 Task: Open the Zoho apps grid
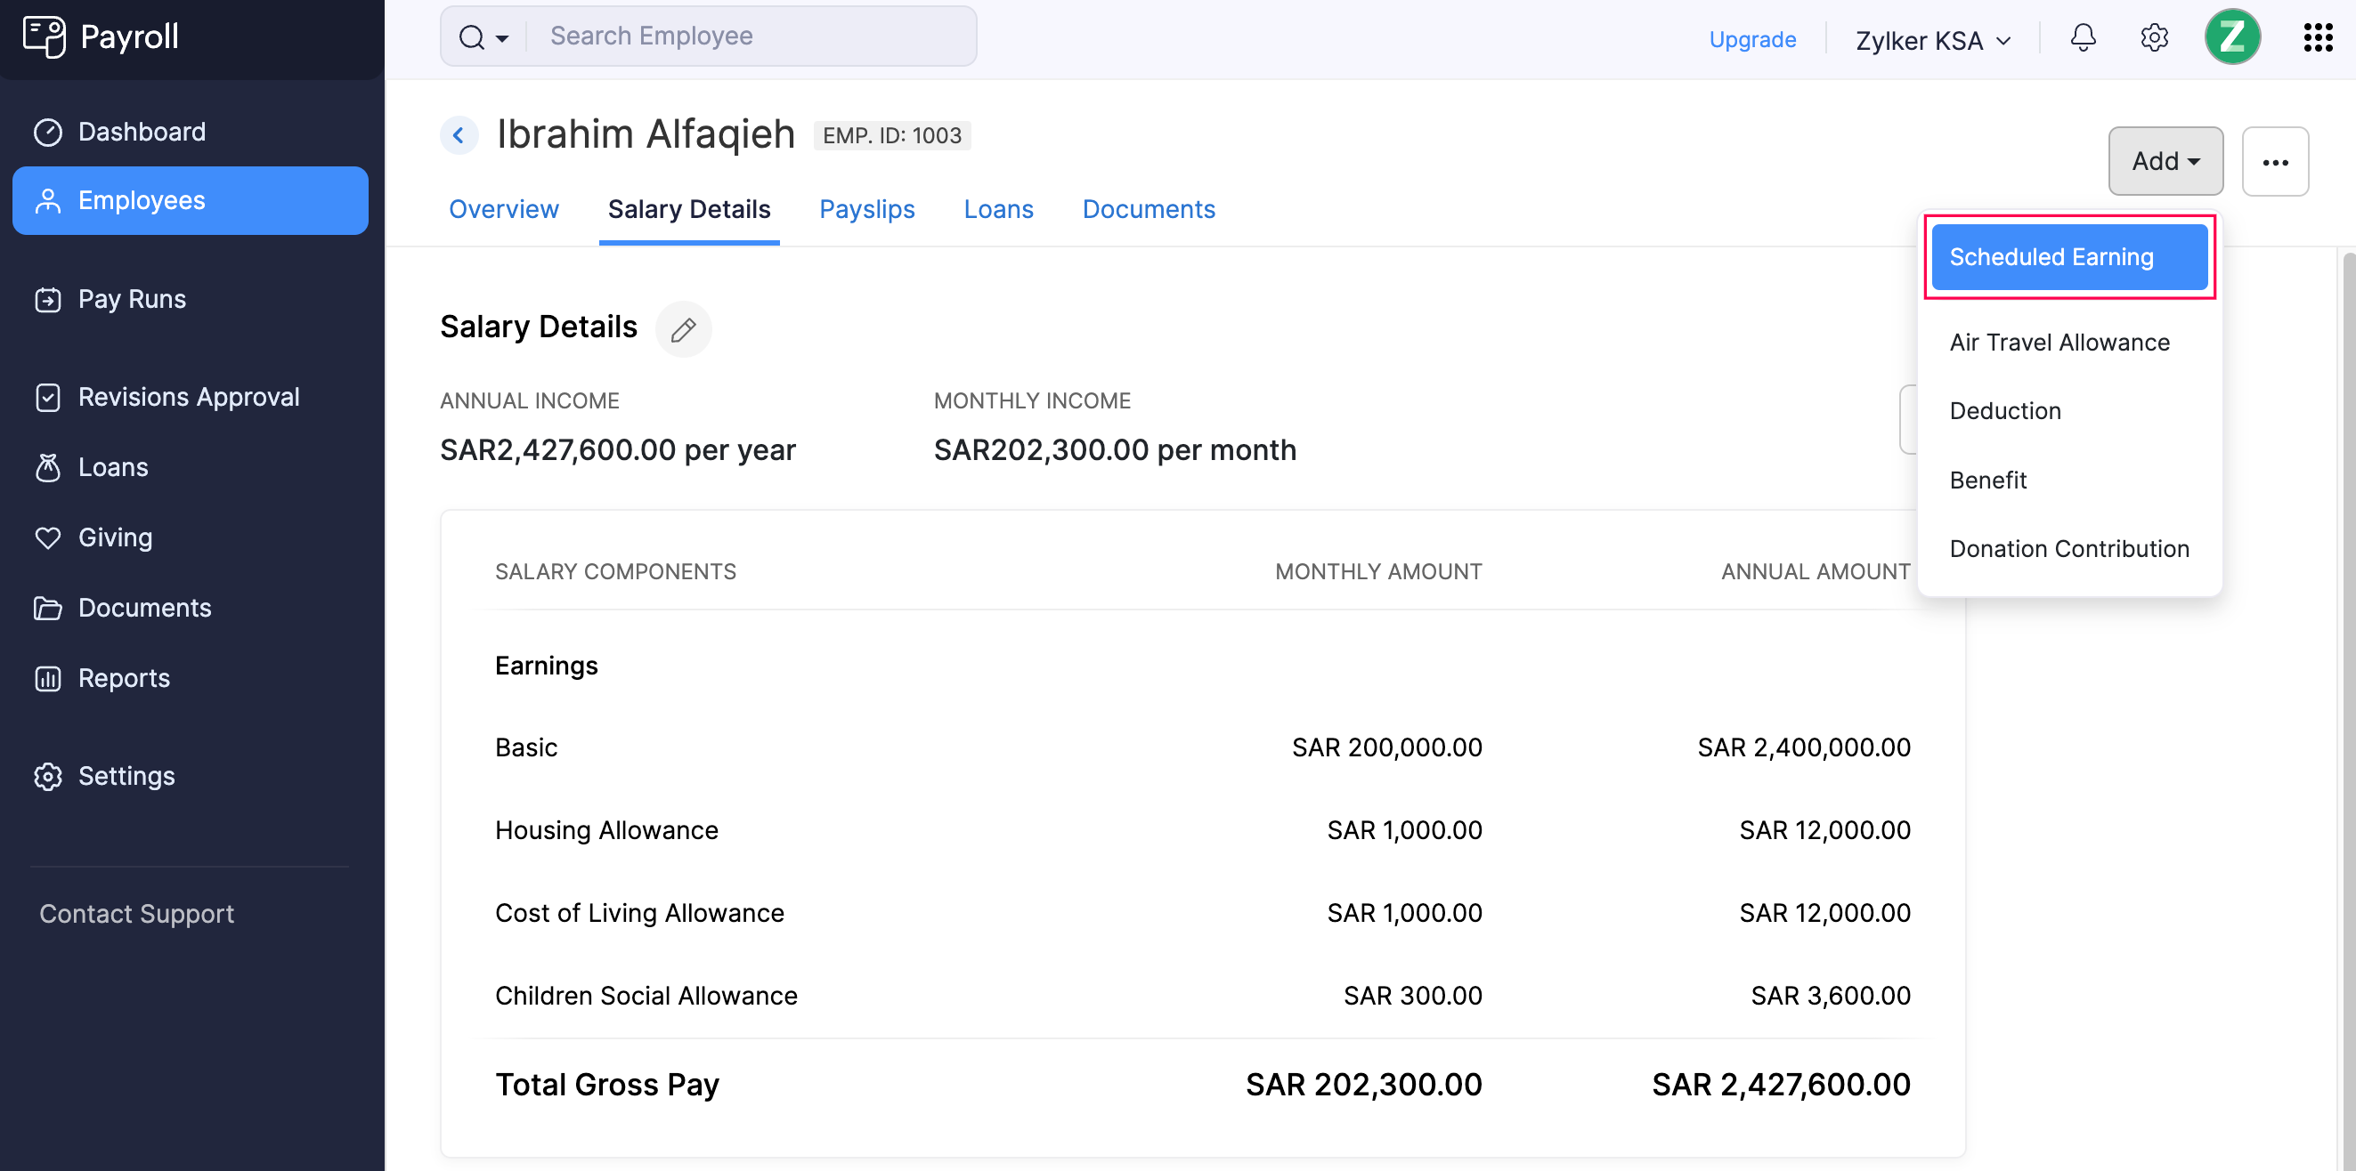point(2319,37)
